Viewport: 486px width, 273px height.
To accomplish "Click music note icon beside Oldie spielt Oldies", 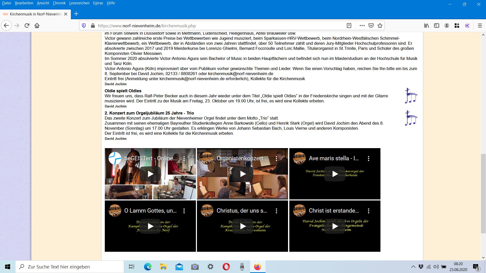I will pyautogui.click(x=411, y=96).
